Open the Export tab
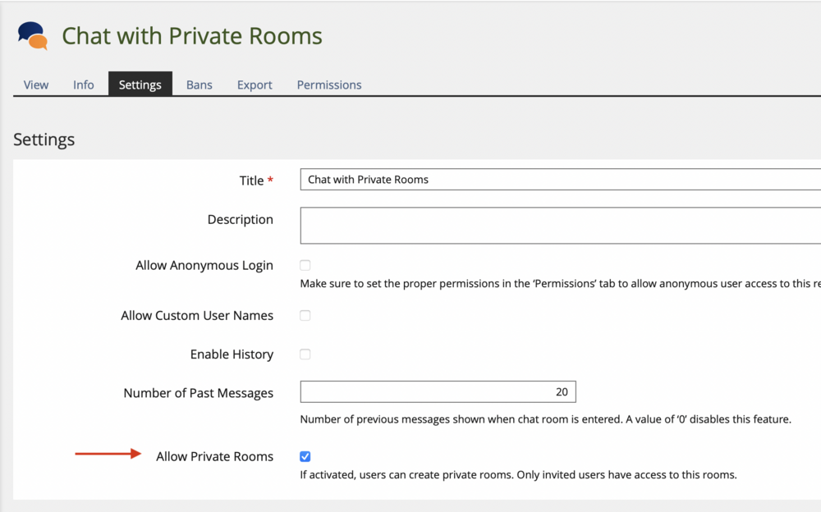Viewport: 821px width, 512px height. pos(255,85)
